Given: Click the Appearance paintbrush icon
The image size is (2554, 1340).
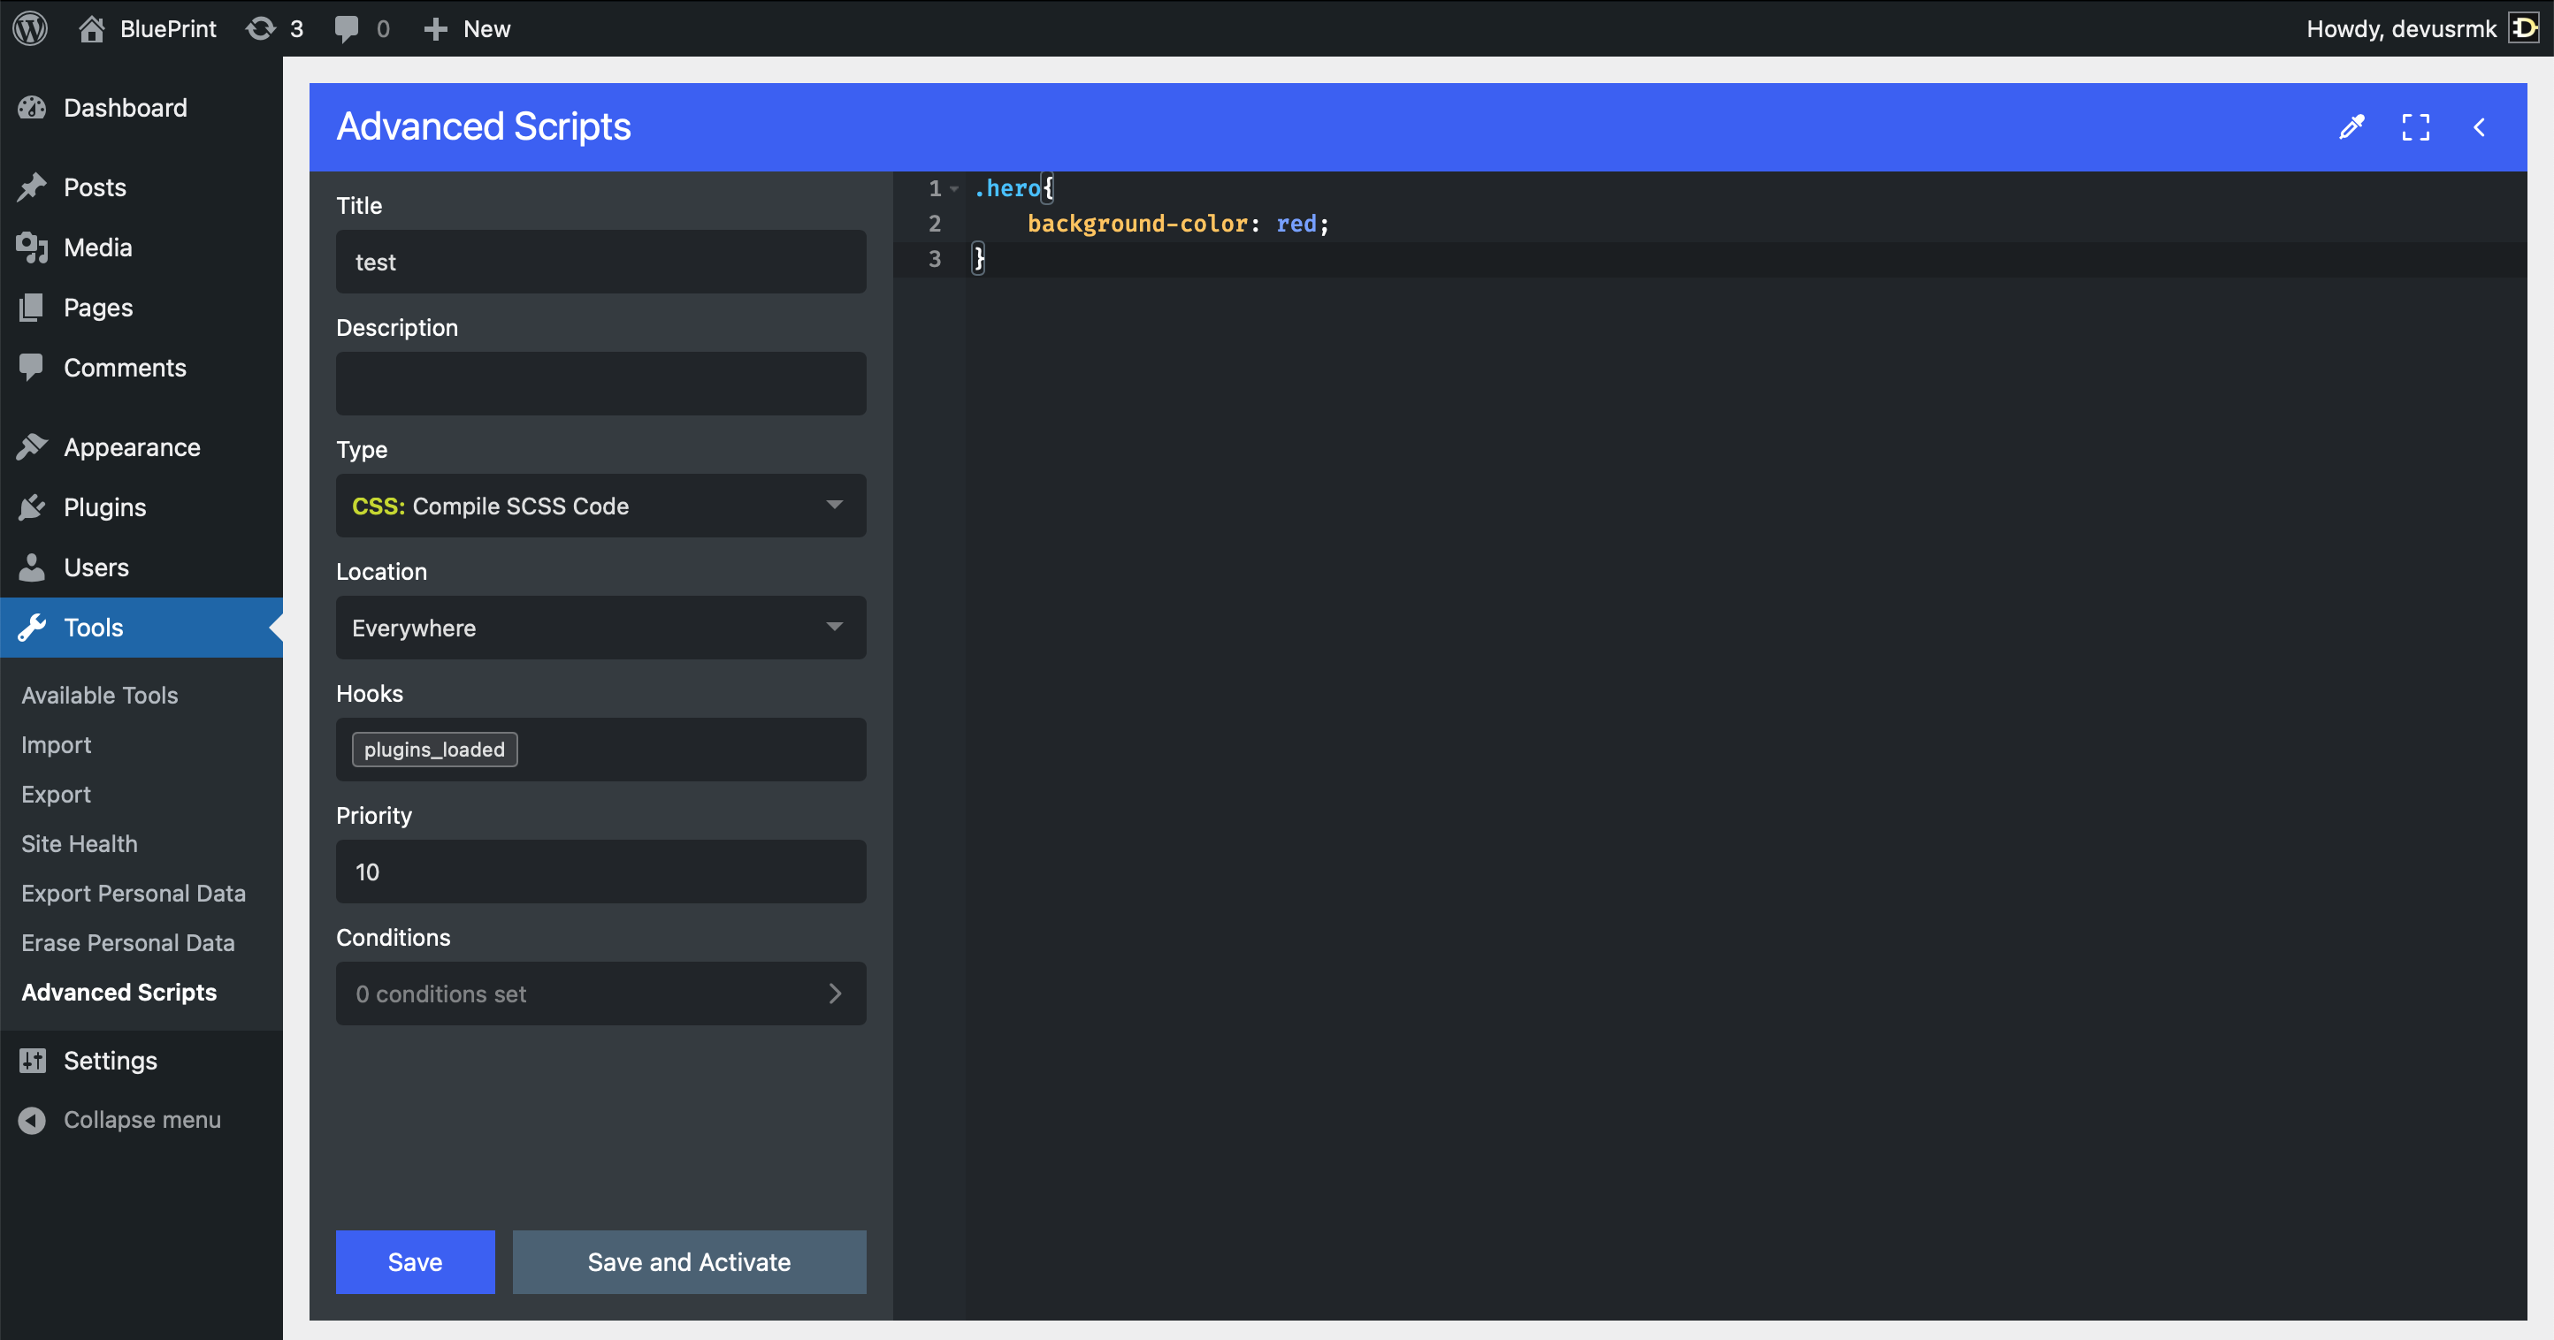Looking at the screenshot, I should 32,448.
